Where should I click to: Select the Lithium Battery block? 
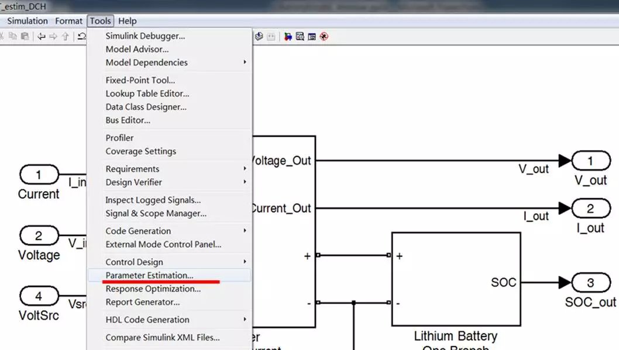[456, 279]
